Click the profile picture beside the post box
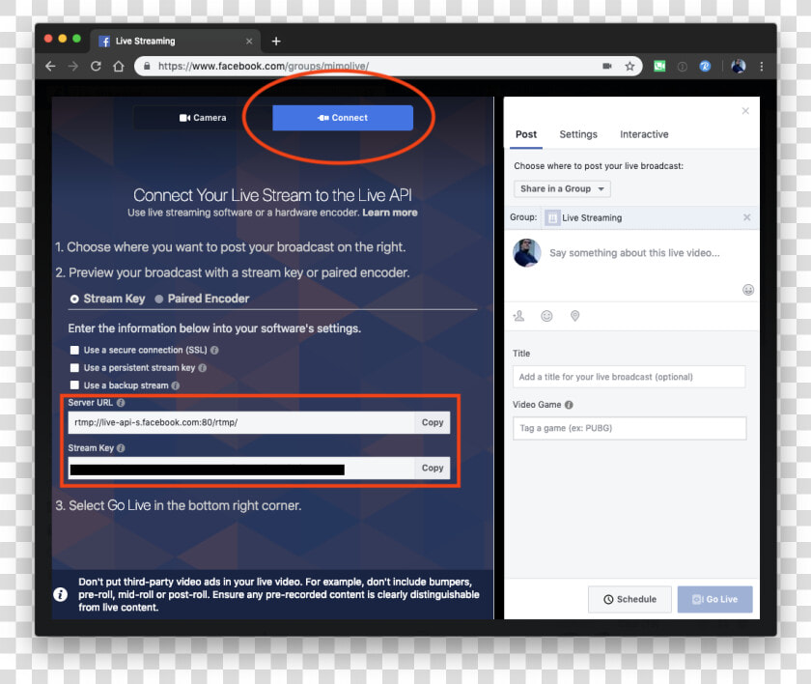The width and height of the screenshot is (811, 684). pos(526,253)
